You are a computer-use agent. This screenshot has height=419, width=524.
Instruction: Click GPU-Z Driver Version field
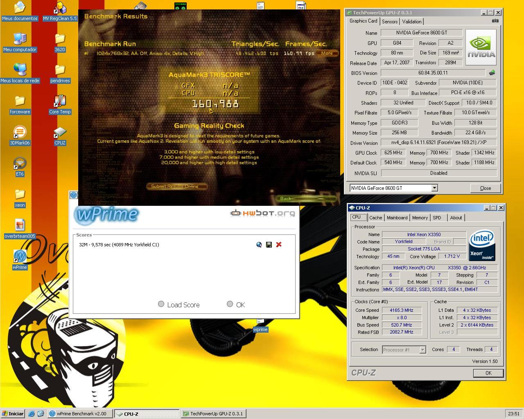tap(438, 142)
